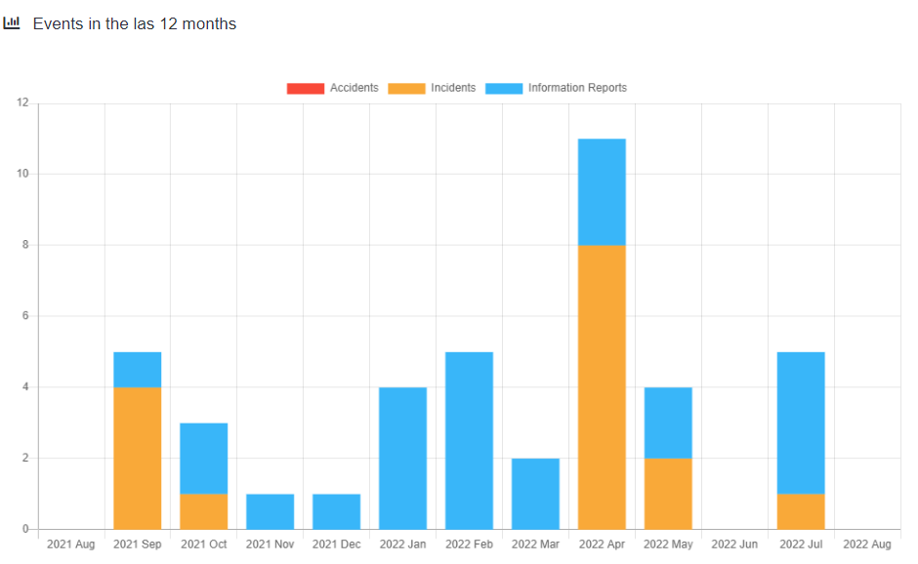The image size is (918, 564).
Task: Select the blue bar for 2022 Mar
Action: (535, 494)
